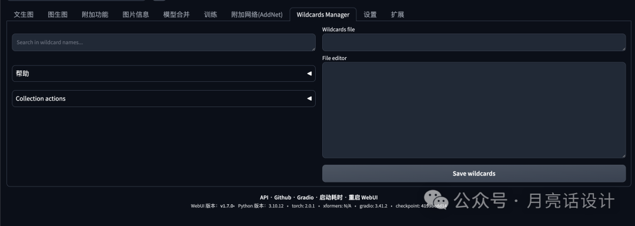Open the Github footer link

point(283,198)
